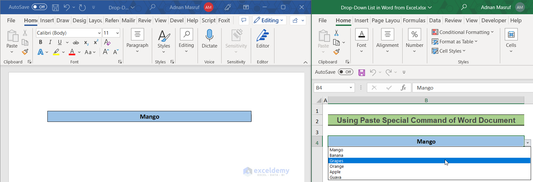Select Format Painter in Word
The image size is (533, 182).
pyautogui.click(x=25, y=52)
